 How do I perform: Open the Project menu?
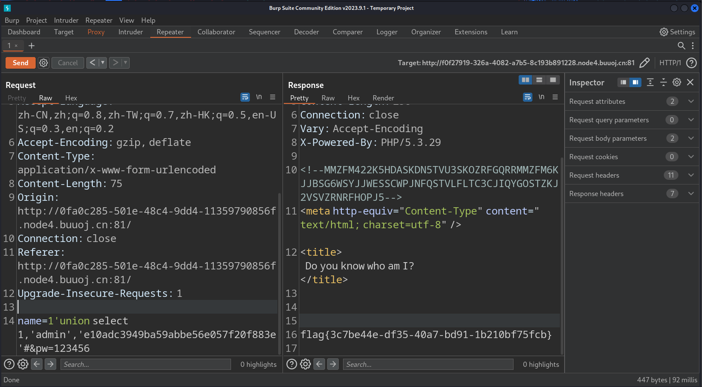click(36, 20)
